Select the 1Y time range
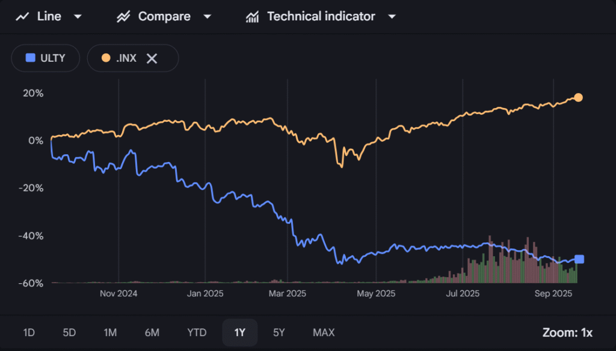616x351 pixels. point(239,332)
